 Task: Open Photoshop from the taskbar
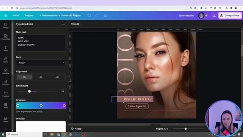77,134
